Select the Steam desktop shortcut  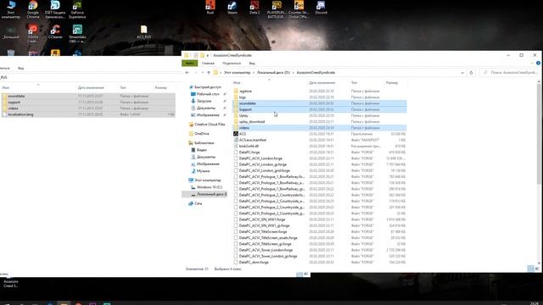232,8
